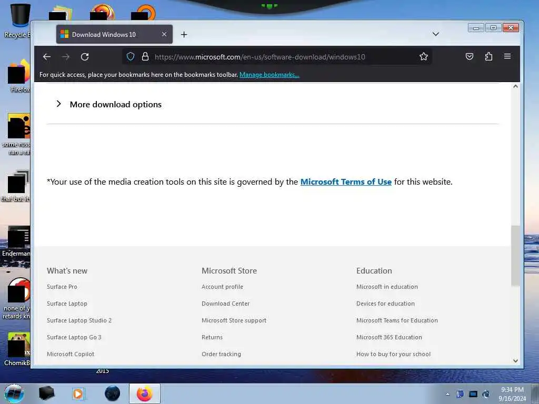Click the taskbar clock showing 9:34 PM
Viewport: 539px width, 404px height.
512,394
